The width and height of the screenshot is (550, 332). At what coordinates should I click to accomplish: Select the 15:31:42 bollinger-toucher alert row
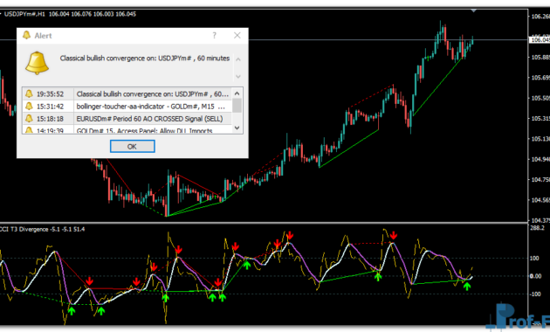[x=127, y=106]
